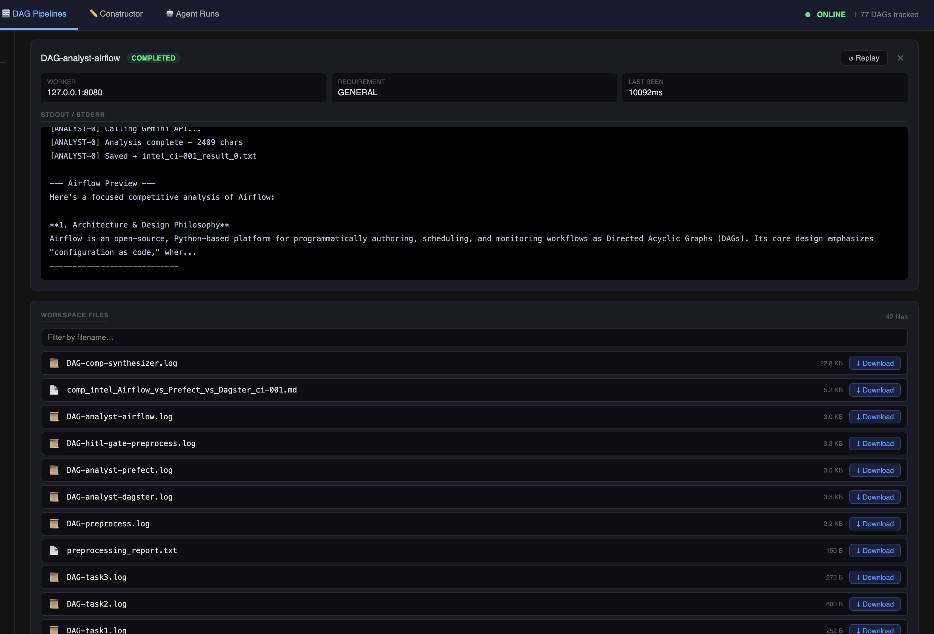The height and width of the screenshot is (634, 934).
Task: Download DAG-analyst-airflow.log
Action: point(874,417)
